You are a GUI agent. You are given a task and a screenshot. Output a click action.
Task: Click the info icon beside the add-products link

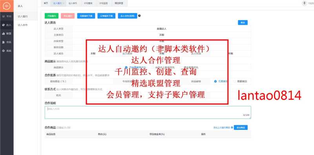pos(232,128)
